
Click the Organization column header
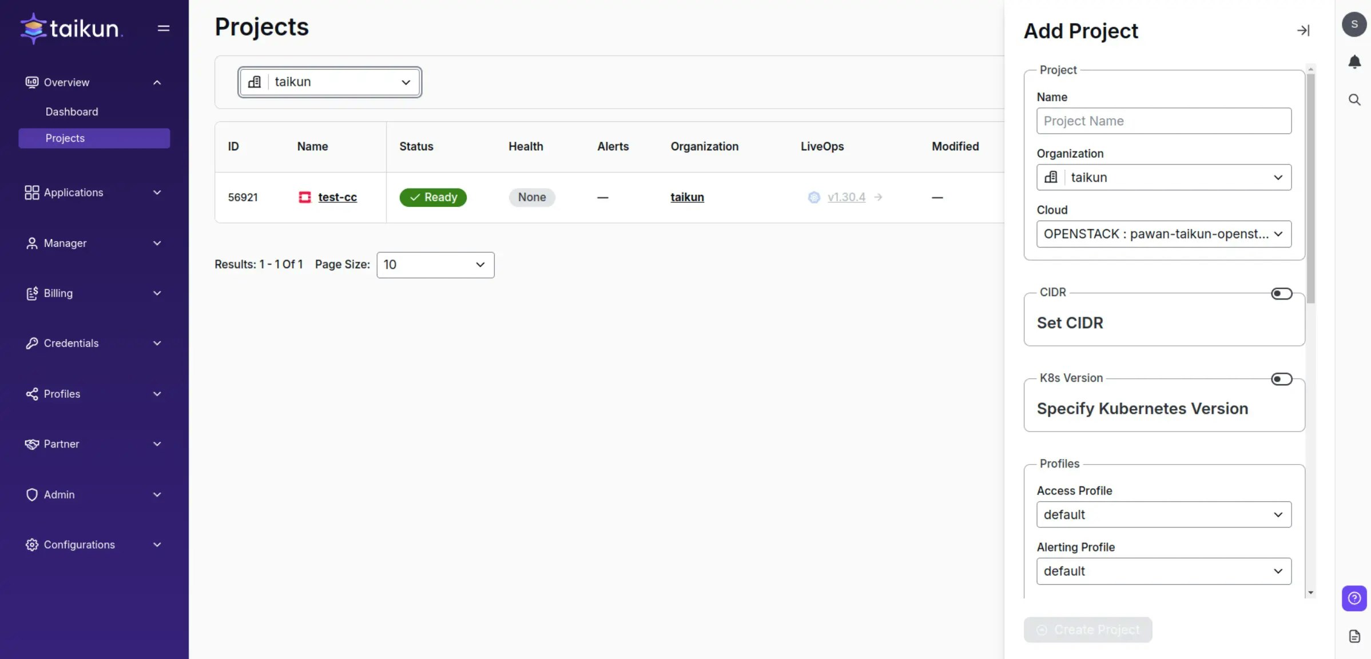click(704, 146)
